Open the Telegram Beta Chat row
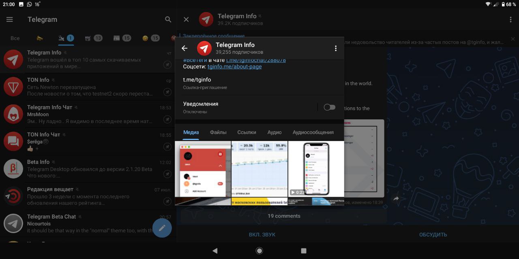519x259 pixels. point(88,223)
